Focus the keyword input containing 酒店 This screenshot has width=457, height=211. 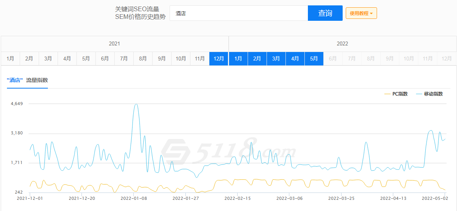(239, 13)
